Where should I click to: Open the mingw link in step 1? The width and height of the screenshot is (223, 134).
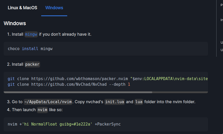pyautogui.click(x=31, y=34)
